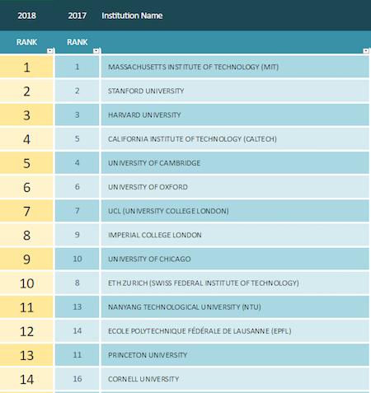Click the University of Cambridge cell
The image size is (371, 393).
click(235, 163)
